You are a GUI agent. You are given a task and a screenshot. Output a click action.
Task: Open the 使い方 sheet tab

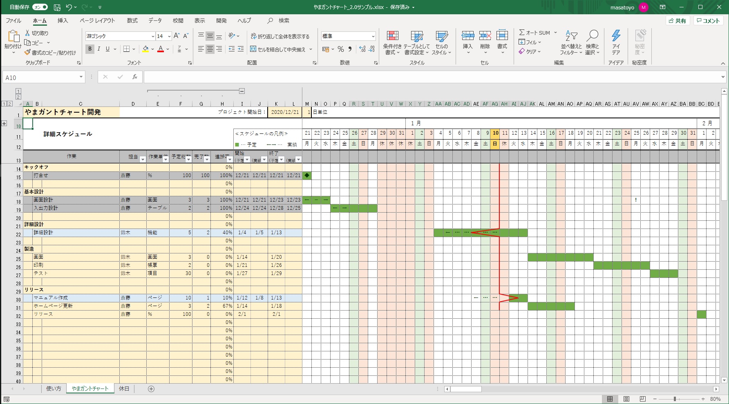tap(54, 388)
